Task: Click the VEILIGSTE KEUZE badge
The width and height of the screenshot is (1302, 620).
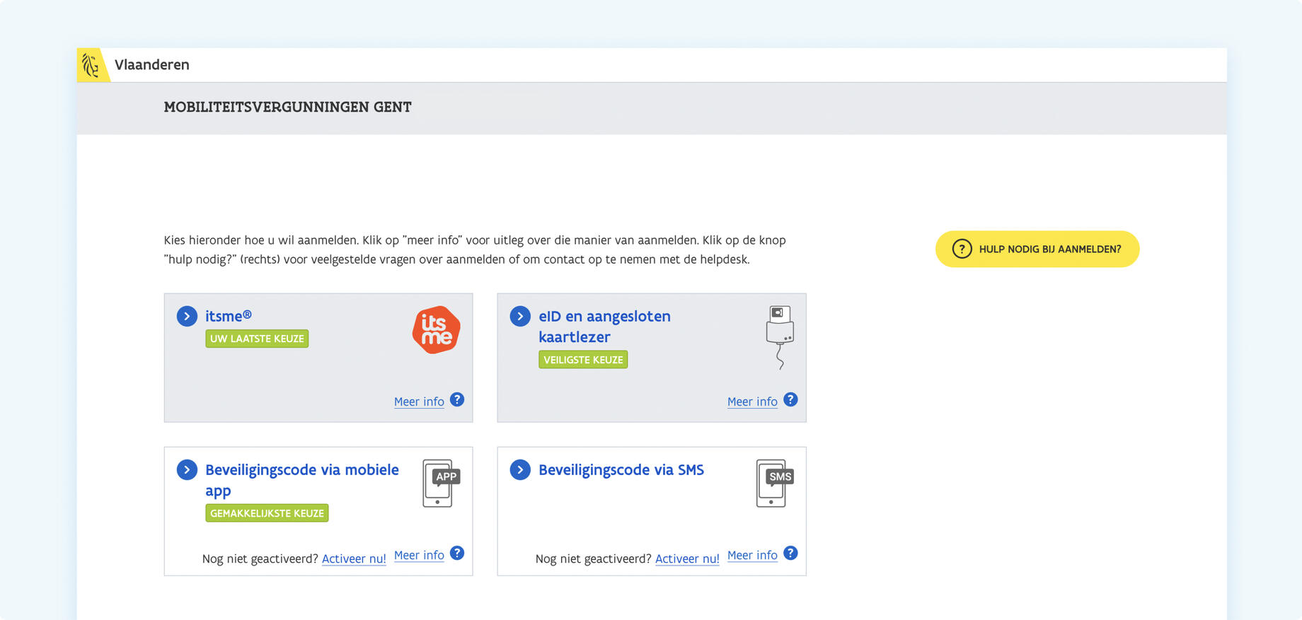Action: click(x=583, y=360)
